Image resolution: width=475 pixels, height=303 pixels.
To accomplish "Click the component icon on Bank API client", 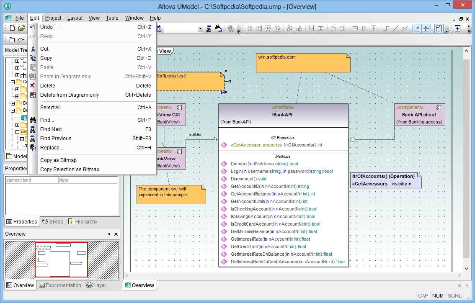I will point(439,108).
